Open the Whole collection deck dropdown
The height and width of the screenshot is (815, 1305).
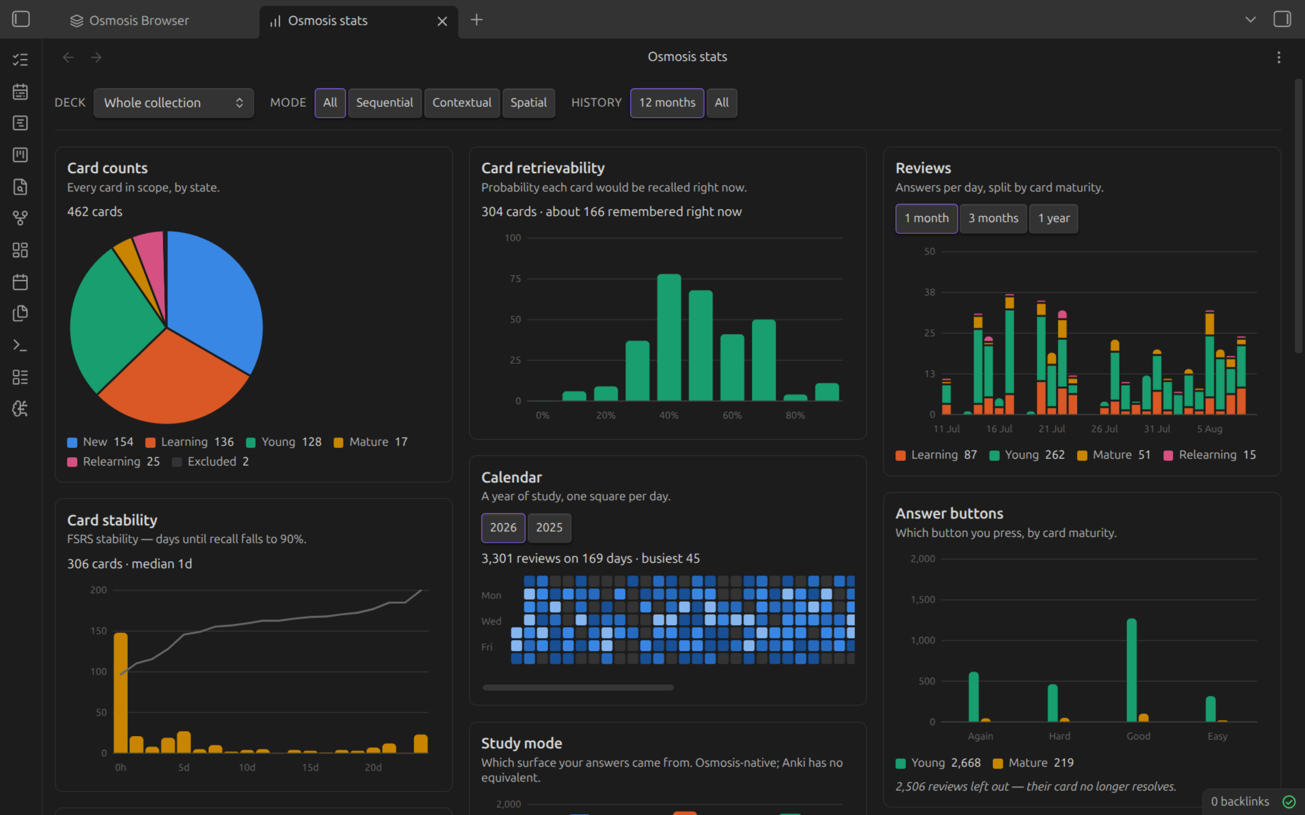(x=174, y=103)
